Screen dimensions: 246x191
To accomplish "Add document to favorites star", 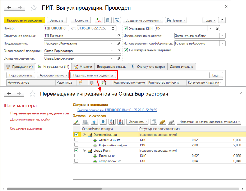I will click(x=34, y=8).
